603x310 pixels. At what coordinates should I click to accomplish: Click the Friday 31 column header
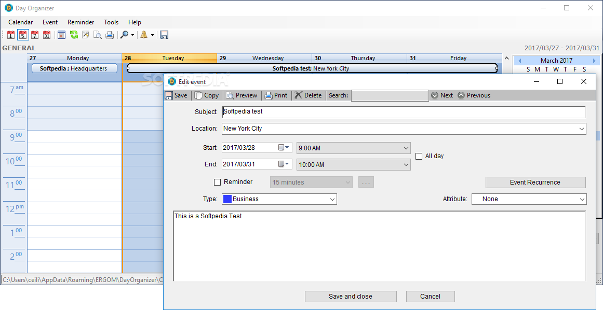pos(454,58)
